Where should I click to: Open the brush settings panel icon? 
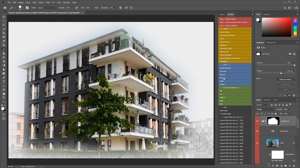(27, 8)
